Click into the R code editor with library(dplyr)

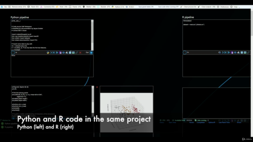(217, 35)
